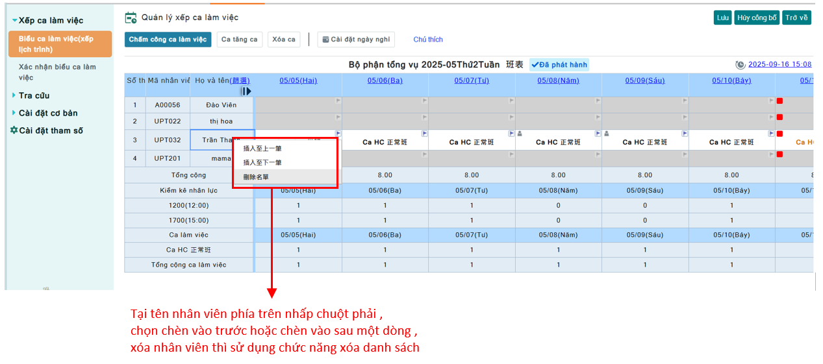This screenshot has width=823, height=364.
Task: Click the flag icon in Trần's 05/06 shift cell
Action: (425, 134)
